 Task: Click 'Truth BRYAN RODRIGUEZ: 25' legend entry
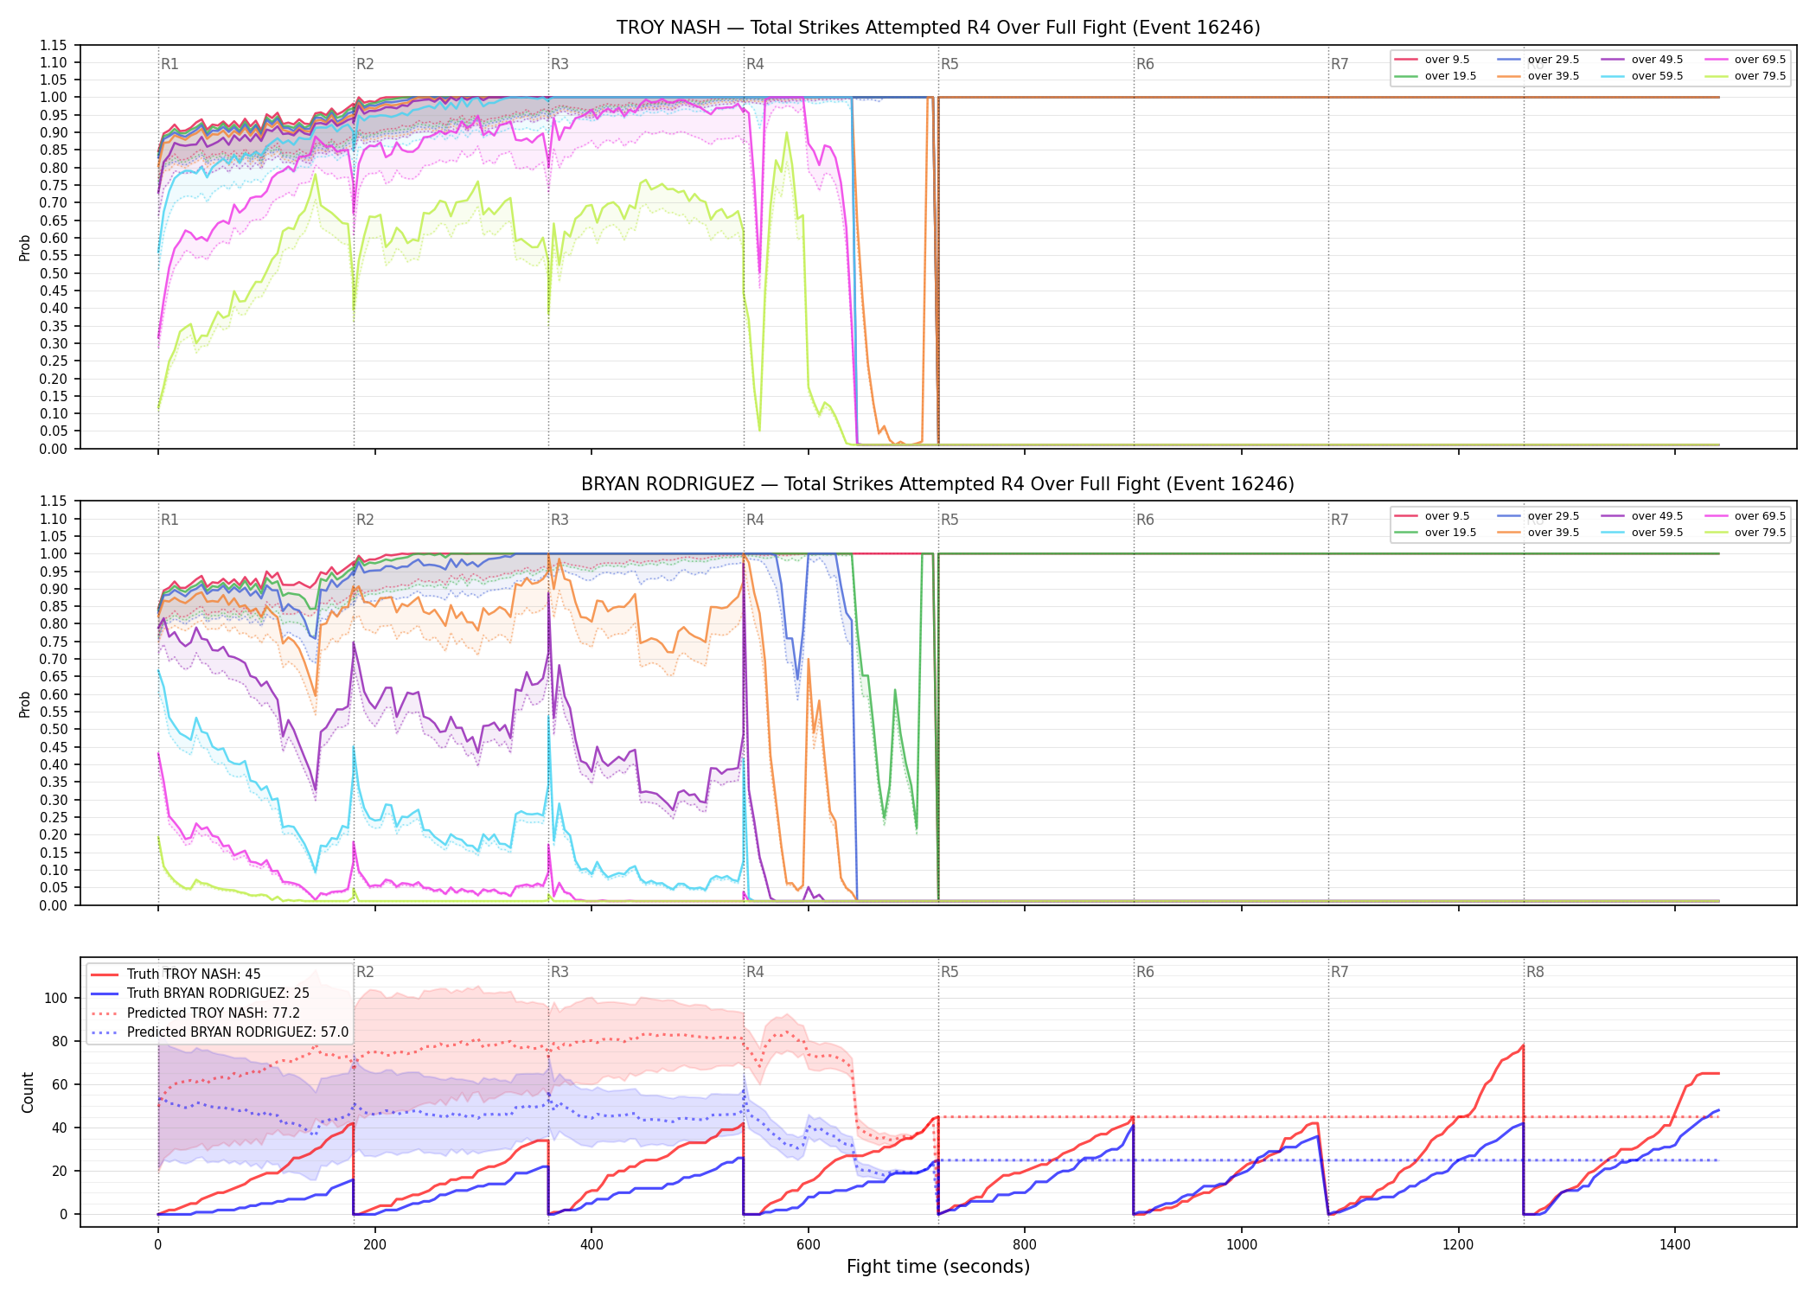tap(200, 994)
